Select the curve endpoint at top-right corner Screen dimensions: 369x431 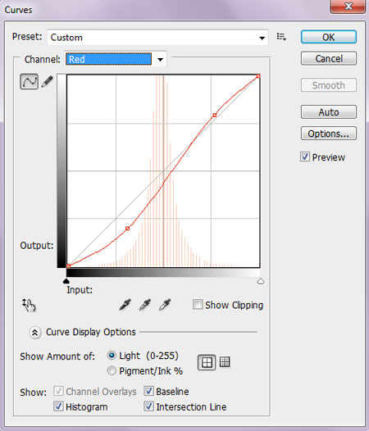(x=258, y=76)
